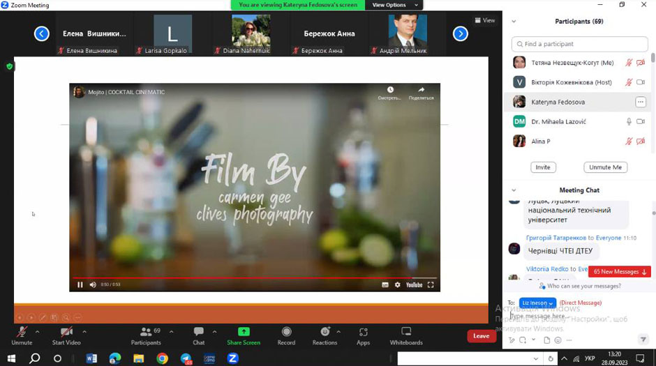Open the chat recipient dropdown labeled Liz Ineson

pos(537,303)
